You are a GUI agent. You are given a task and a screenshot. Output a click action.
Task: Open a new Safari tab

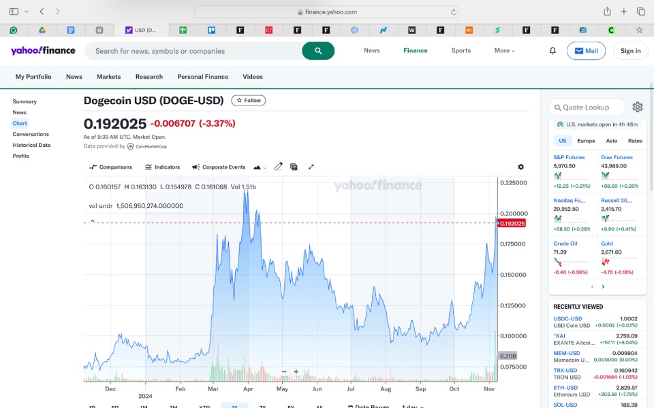click(x=623, y=12)
